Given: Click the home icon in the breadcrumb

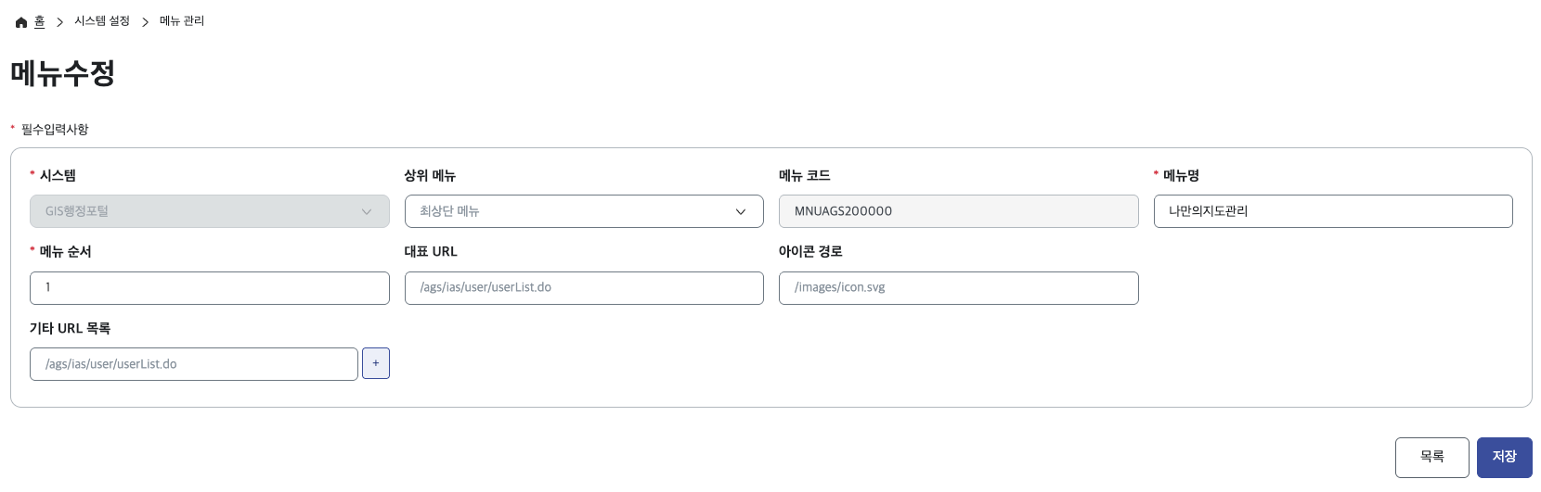Looking at the screenshot, I should click(x=21, y=22).
